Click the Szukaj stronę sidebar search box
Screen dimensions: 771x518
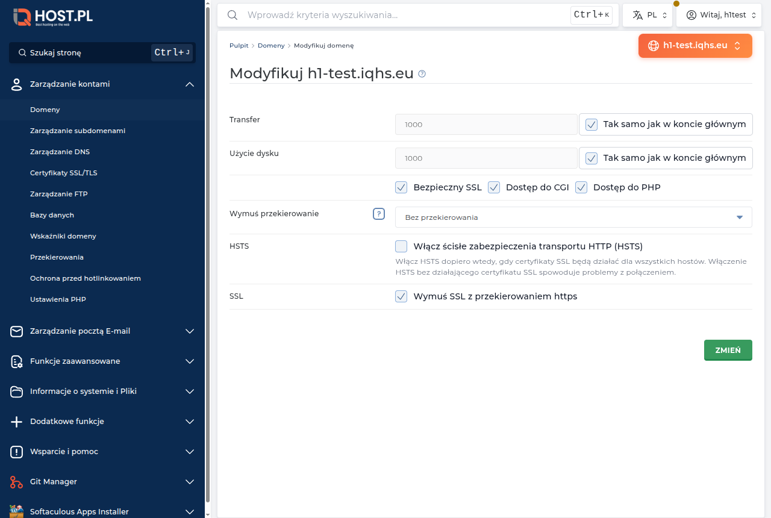[x=102, y=53]
